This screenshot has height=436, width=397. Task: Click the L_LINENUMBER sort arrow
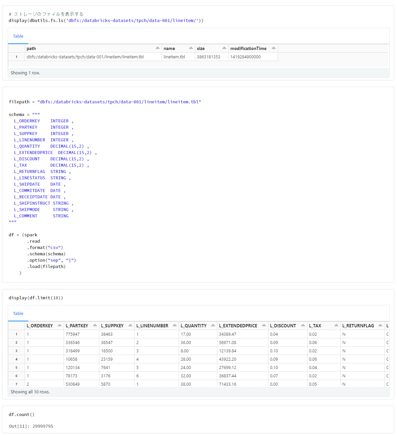coord(175,325)
